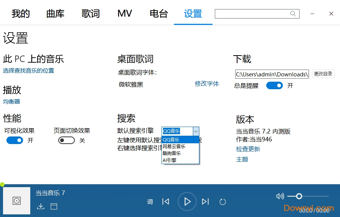Image resolution: width=340 pixels, height=217 pixels.
Task: Click the 00:00 / 00:00 time display
Action: (x=314, y=211)
